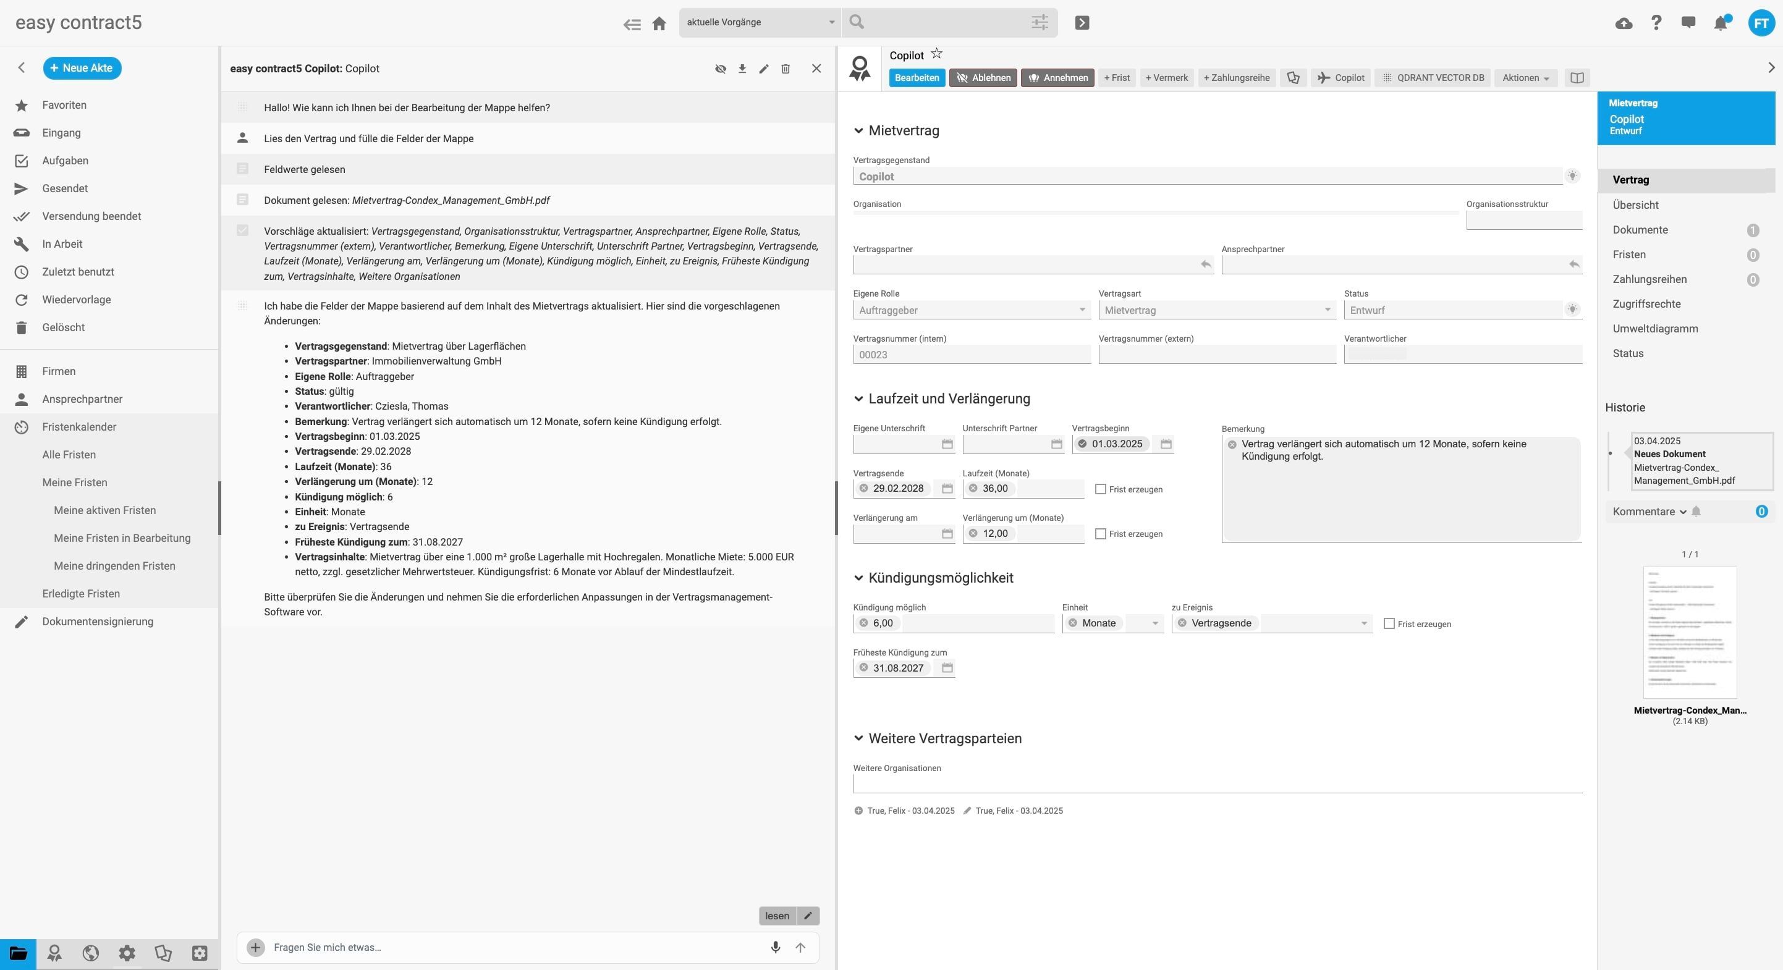The image size is (1783, 970).
Task: Open the search filter sliders control
Action: pyautogui.click(x=1038, y=22)
